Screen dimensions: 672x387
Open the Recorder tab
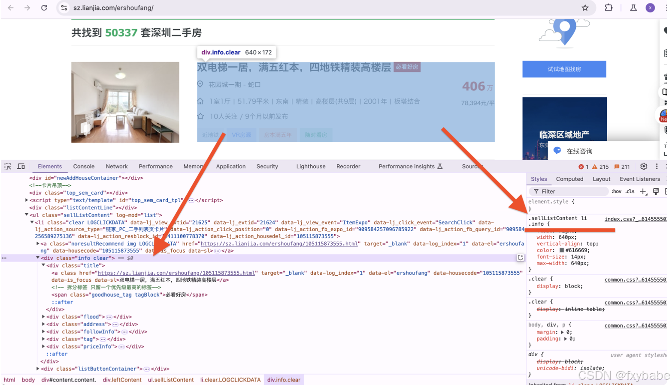click(348, 167)
